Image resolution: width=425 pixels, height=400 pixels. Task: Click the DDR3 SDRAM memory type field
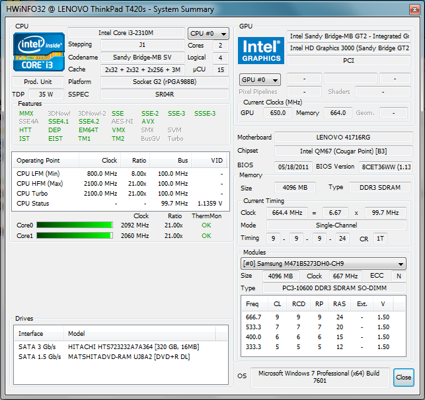[x=380, y=187]
